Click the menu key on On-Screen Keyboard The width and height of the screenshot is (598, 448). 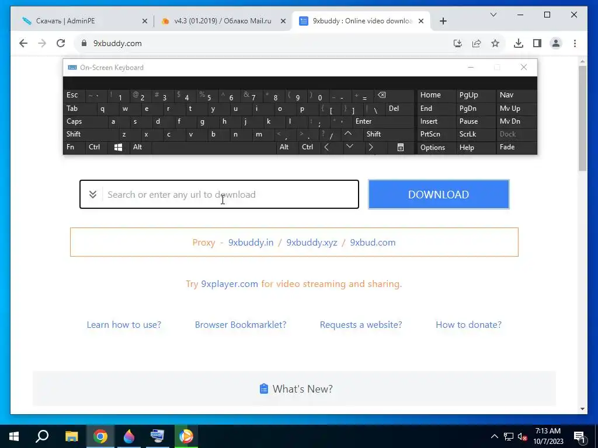[x=401, y=148]
